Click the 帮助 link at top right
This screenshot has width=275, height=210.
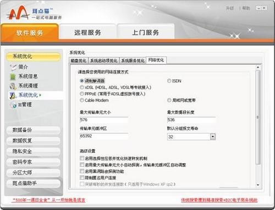click(x=246, y=8)
